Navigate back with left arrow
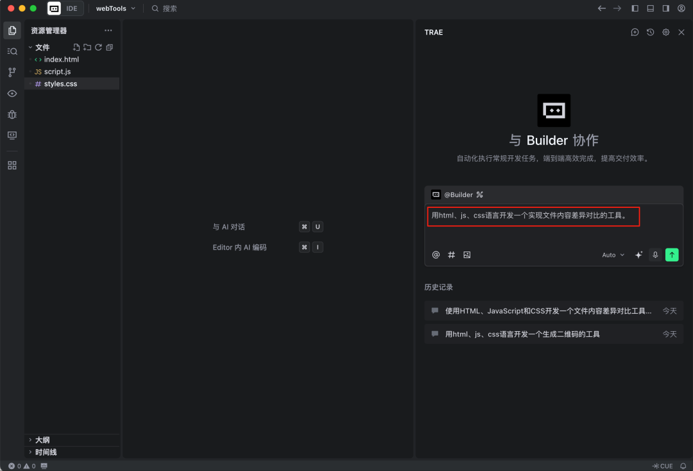Image resolution: width=693 pixels, height=471 pixels. click(601, 8)
